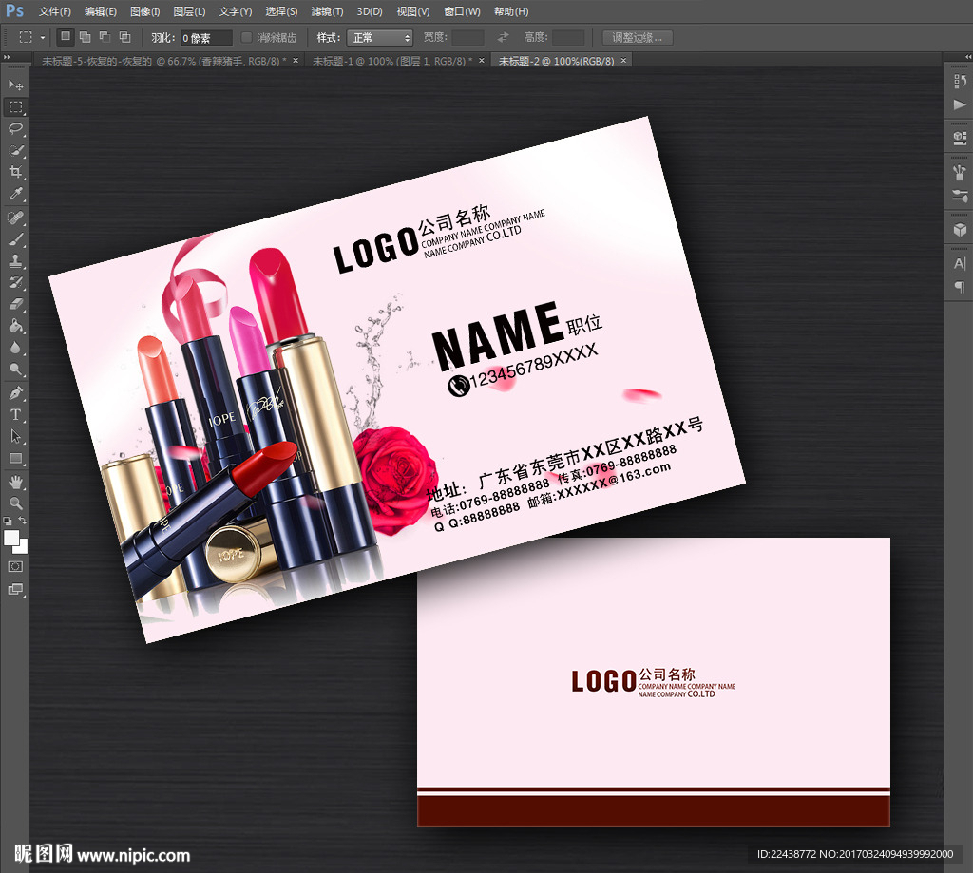Select the Eraser tool

[15, 305]
